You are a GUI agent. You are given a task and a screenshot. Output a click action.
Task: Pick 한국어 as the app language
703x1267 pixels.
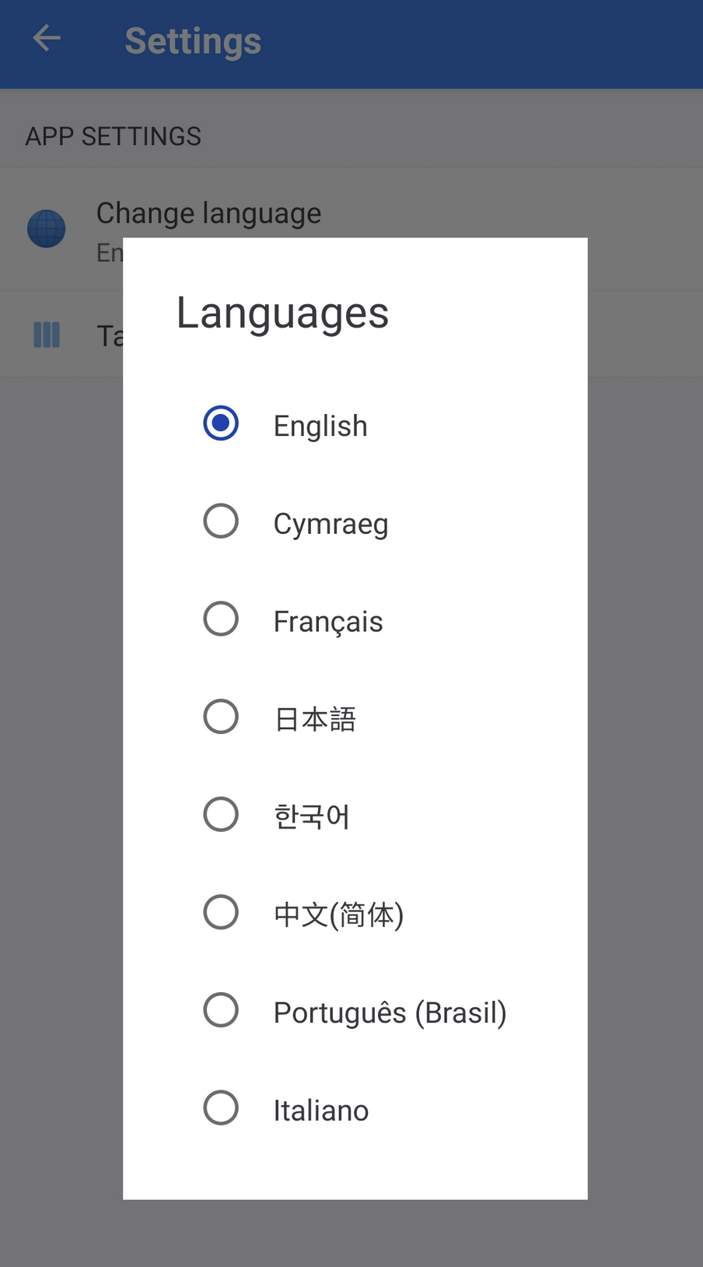(x=311, y=815)
